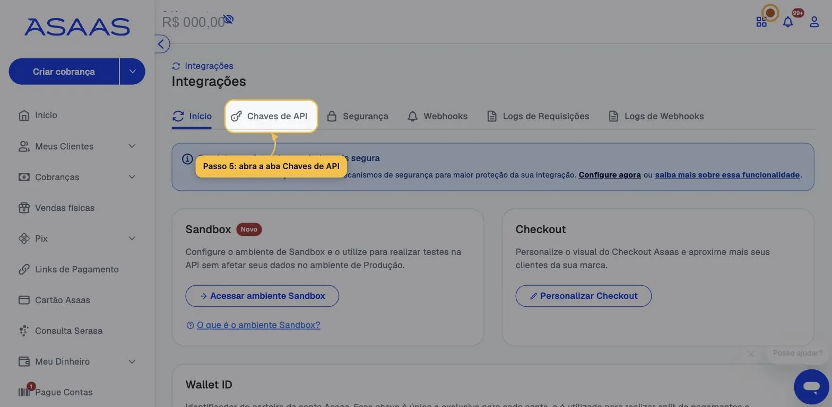Click the Pague Contas barcode icon
832x407 pixels.
coord(24,392)
